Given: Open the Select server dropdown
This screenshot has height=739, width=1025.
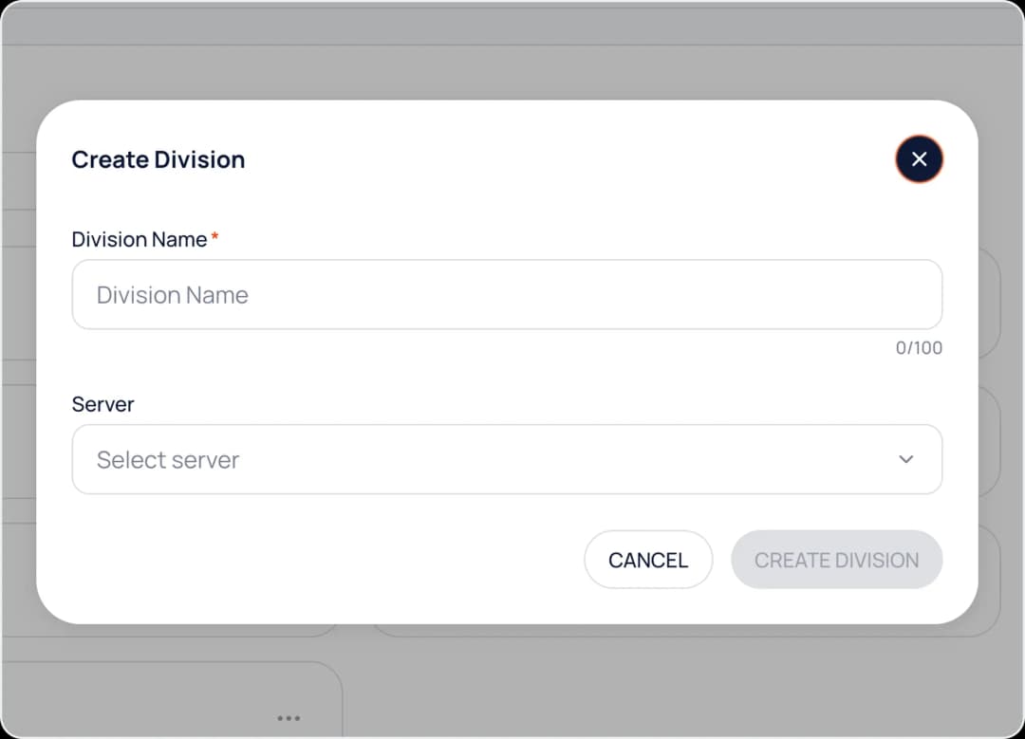Looking at the screenshot, I should (x=507, y=459).
